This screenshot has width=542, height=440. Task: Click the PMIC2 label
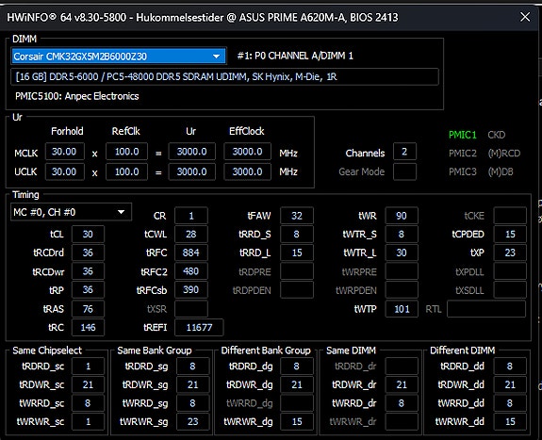[x=463, y=154]
